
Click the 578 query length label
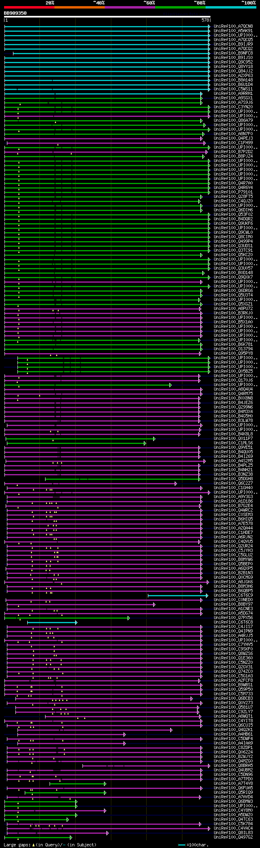click(205, 20)
